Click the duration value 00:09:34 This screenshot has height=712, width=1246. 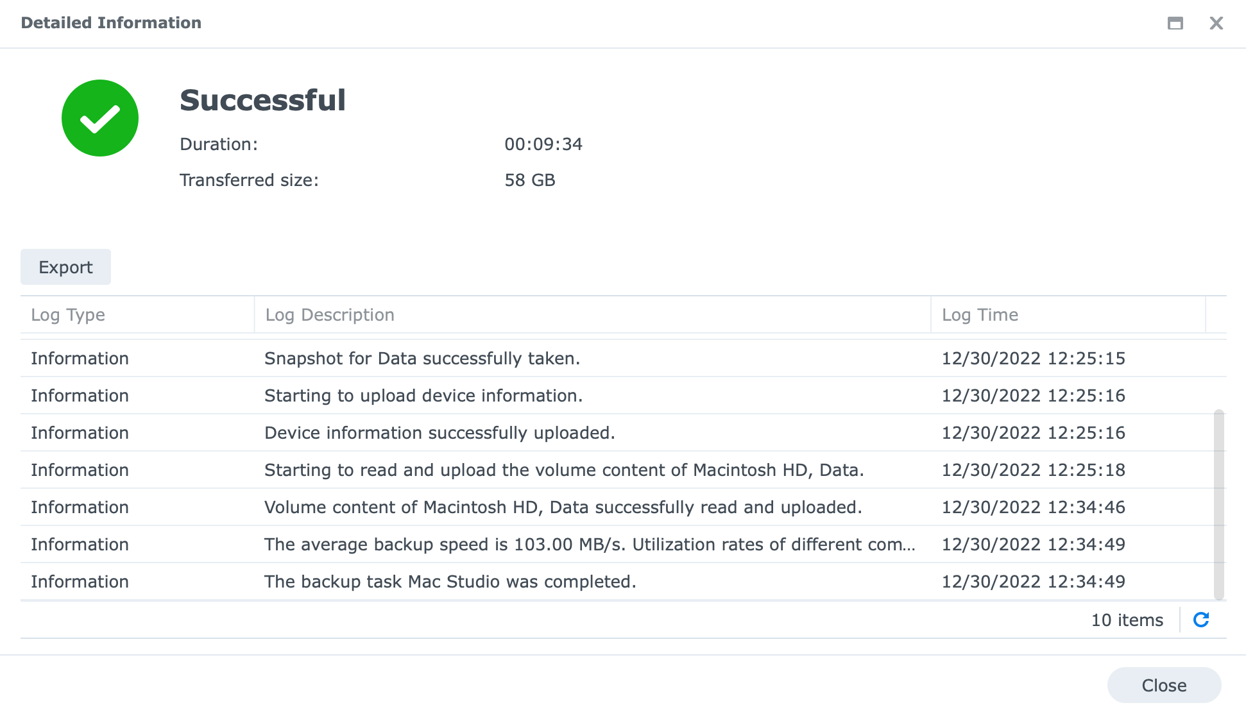click(x=543, y=144)
